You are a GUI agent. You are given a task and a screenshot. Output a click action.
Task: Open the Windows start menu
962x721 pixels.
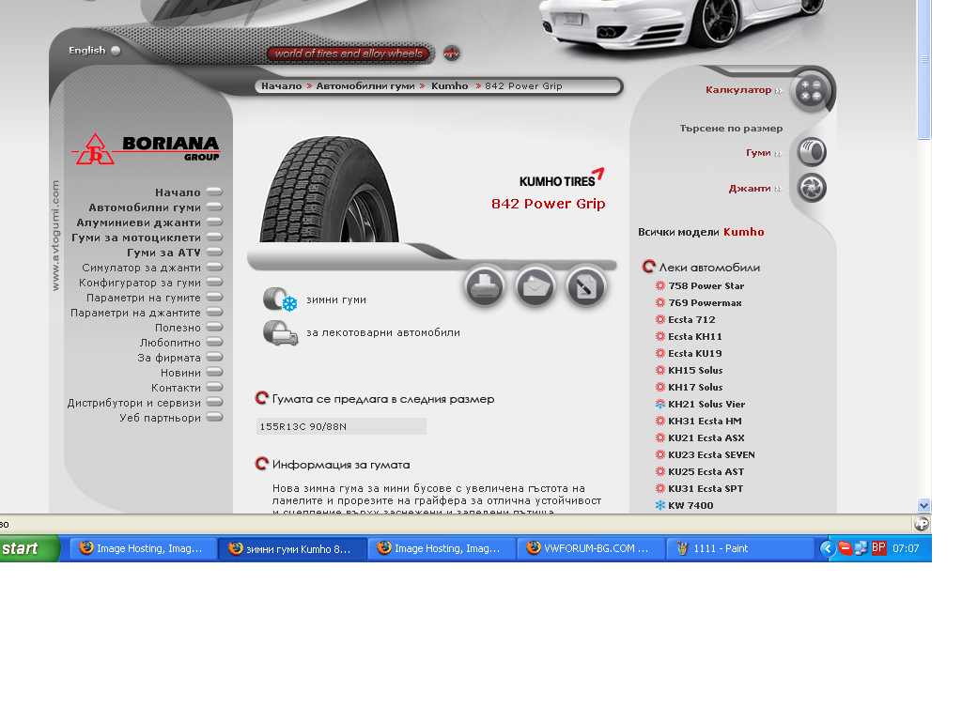tap(29, 548)
